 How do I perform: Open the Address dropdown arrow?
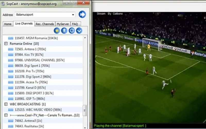(x=73, y=15)
